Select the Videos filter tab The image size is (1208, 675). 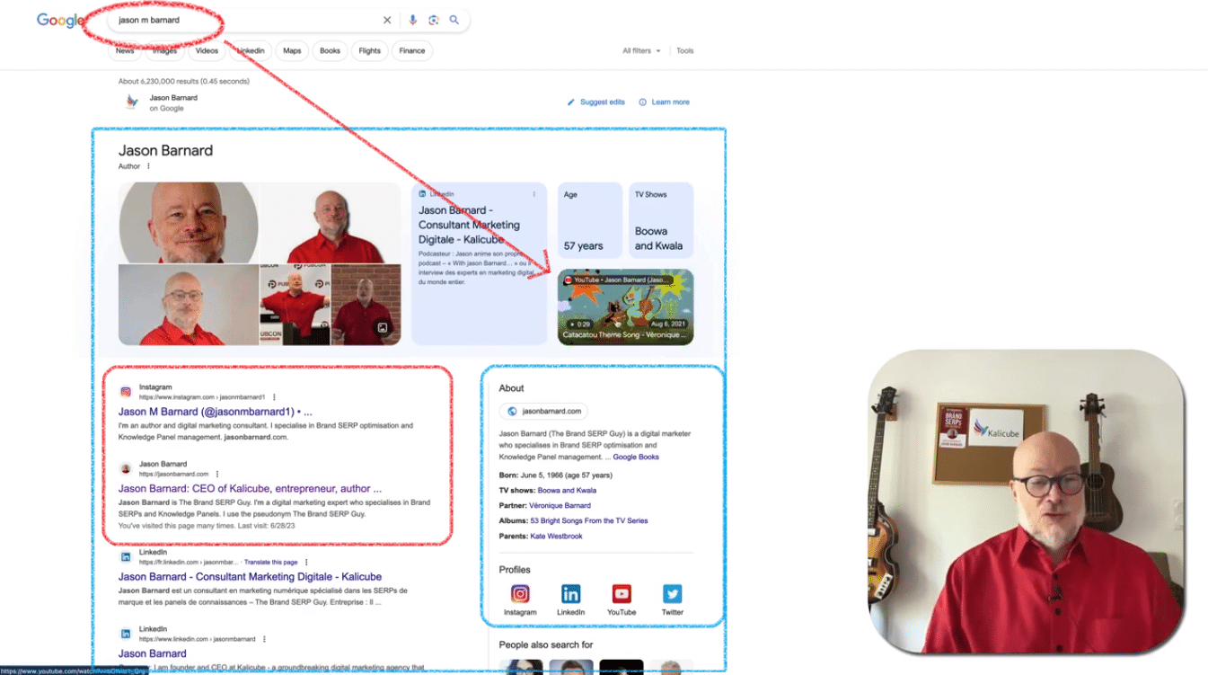point(207,51)
